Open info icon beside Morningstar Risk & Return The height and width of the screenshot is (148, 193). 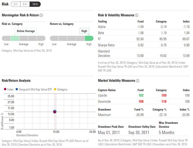pos(41,15)
